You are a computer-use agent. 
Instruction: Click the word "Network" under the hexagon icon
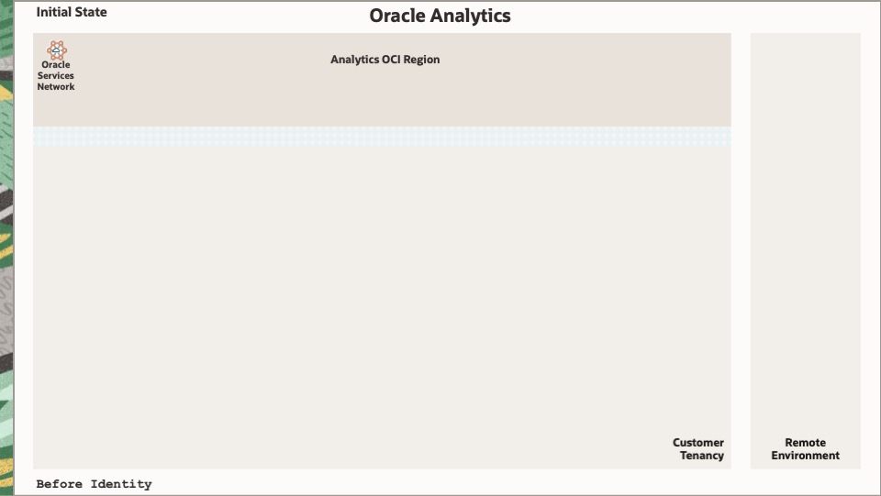56,87
